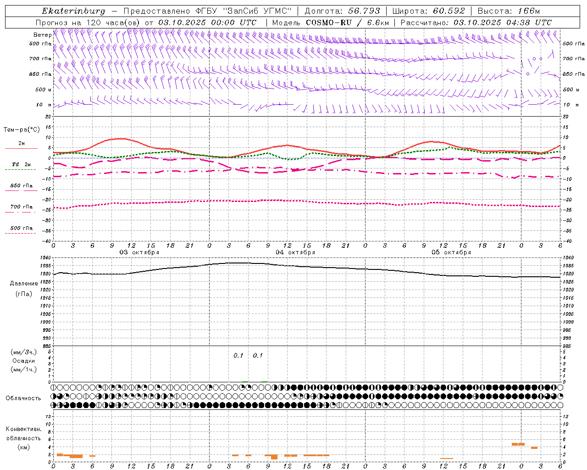This screenshot has width=587, height=470.
Task: Click the '(км)' convective height unit label
Action: (24, 447)
